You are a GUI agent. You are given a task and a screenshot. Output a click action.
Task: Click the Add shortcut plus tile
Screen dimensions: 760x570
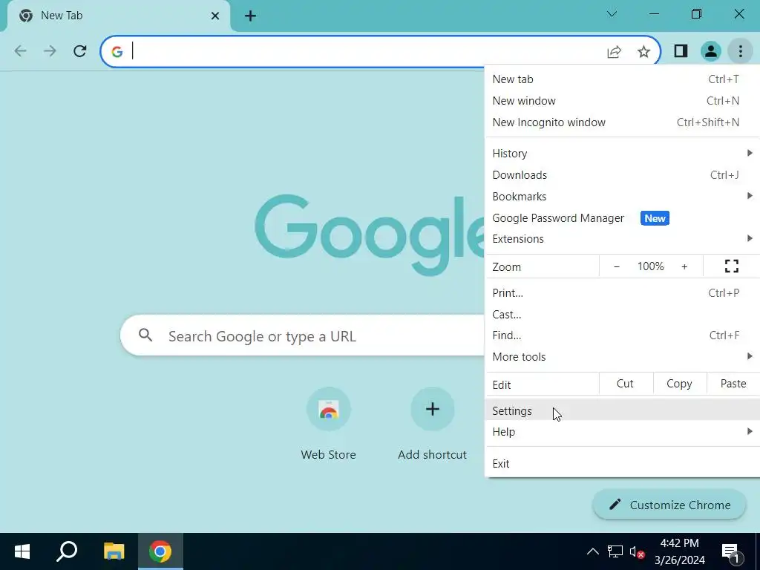pos(433,423)
